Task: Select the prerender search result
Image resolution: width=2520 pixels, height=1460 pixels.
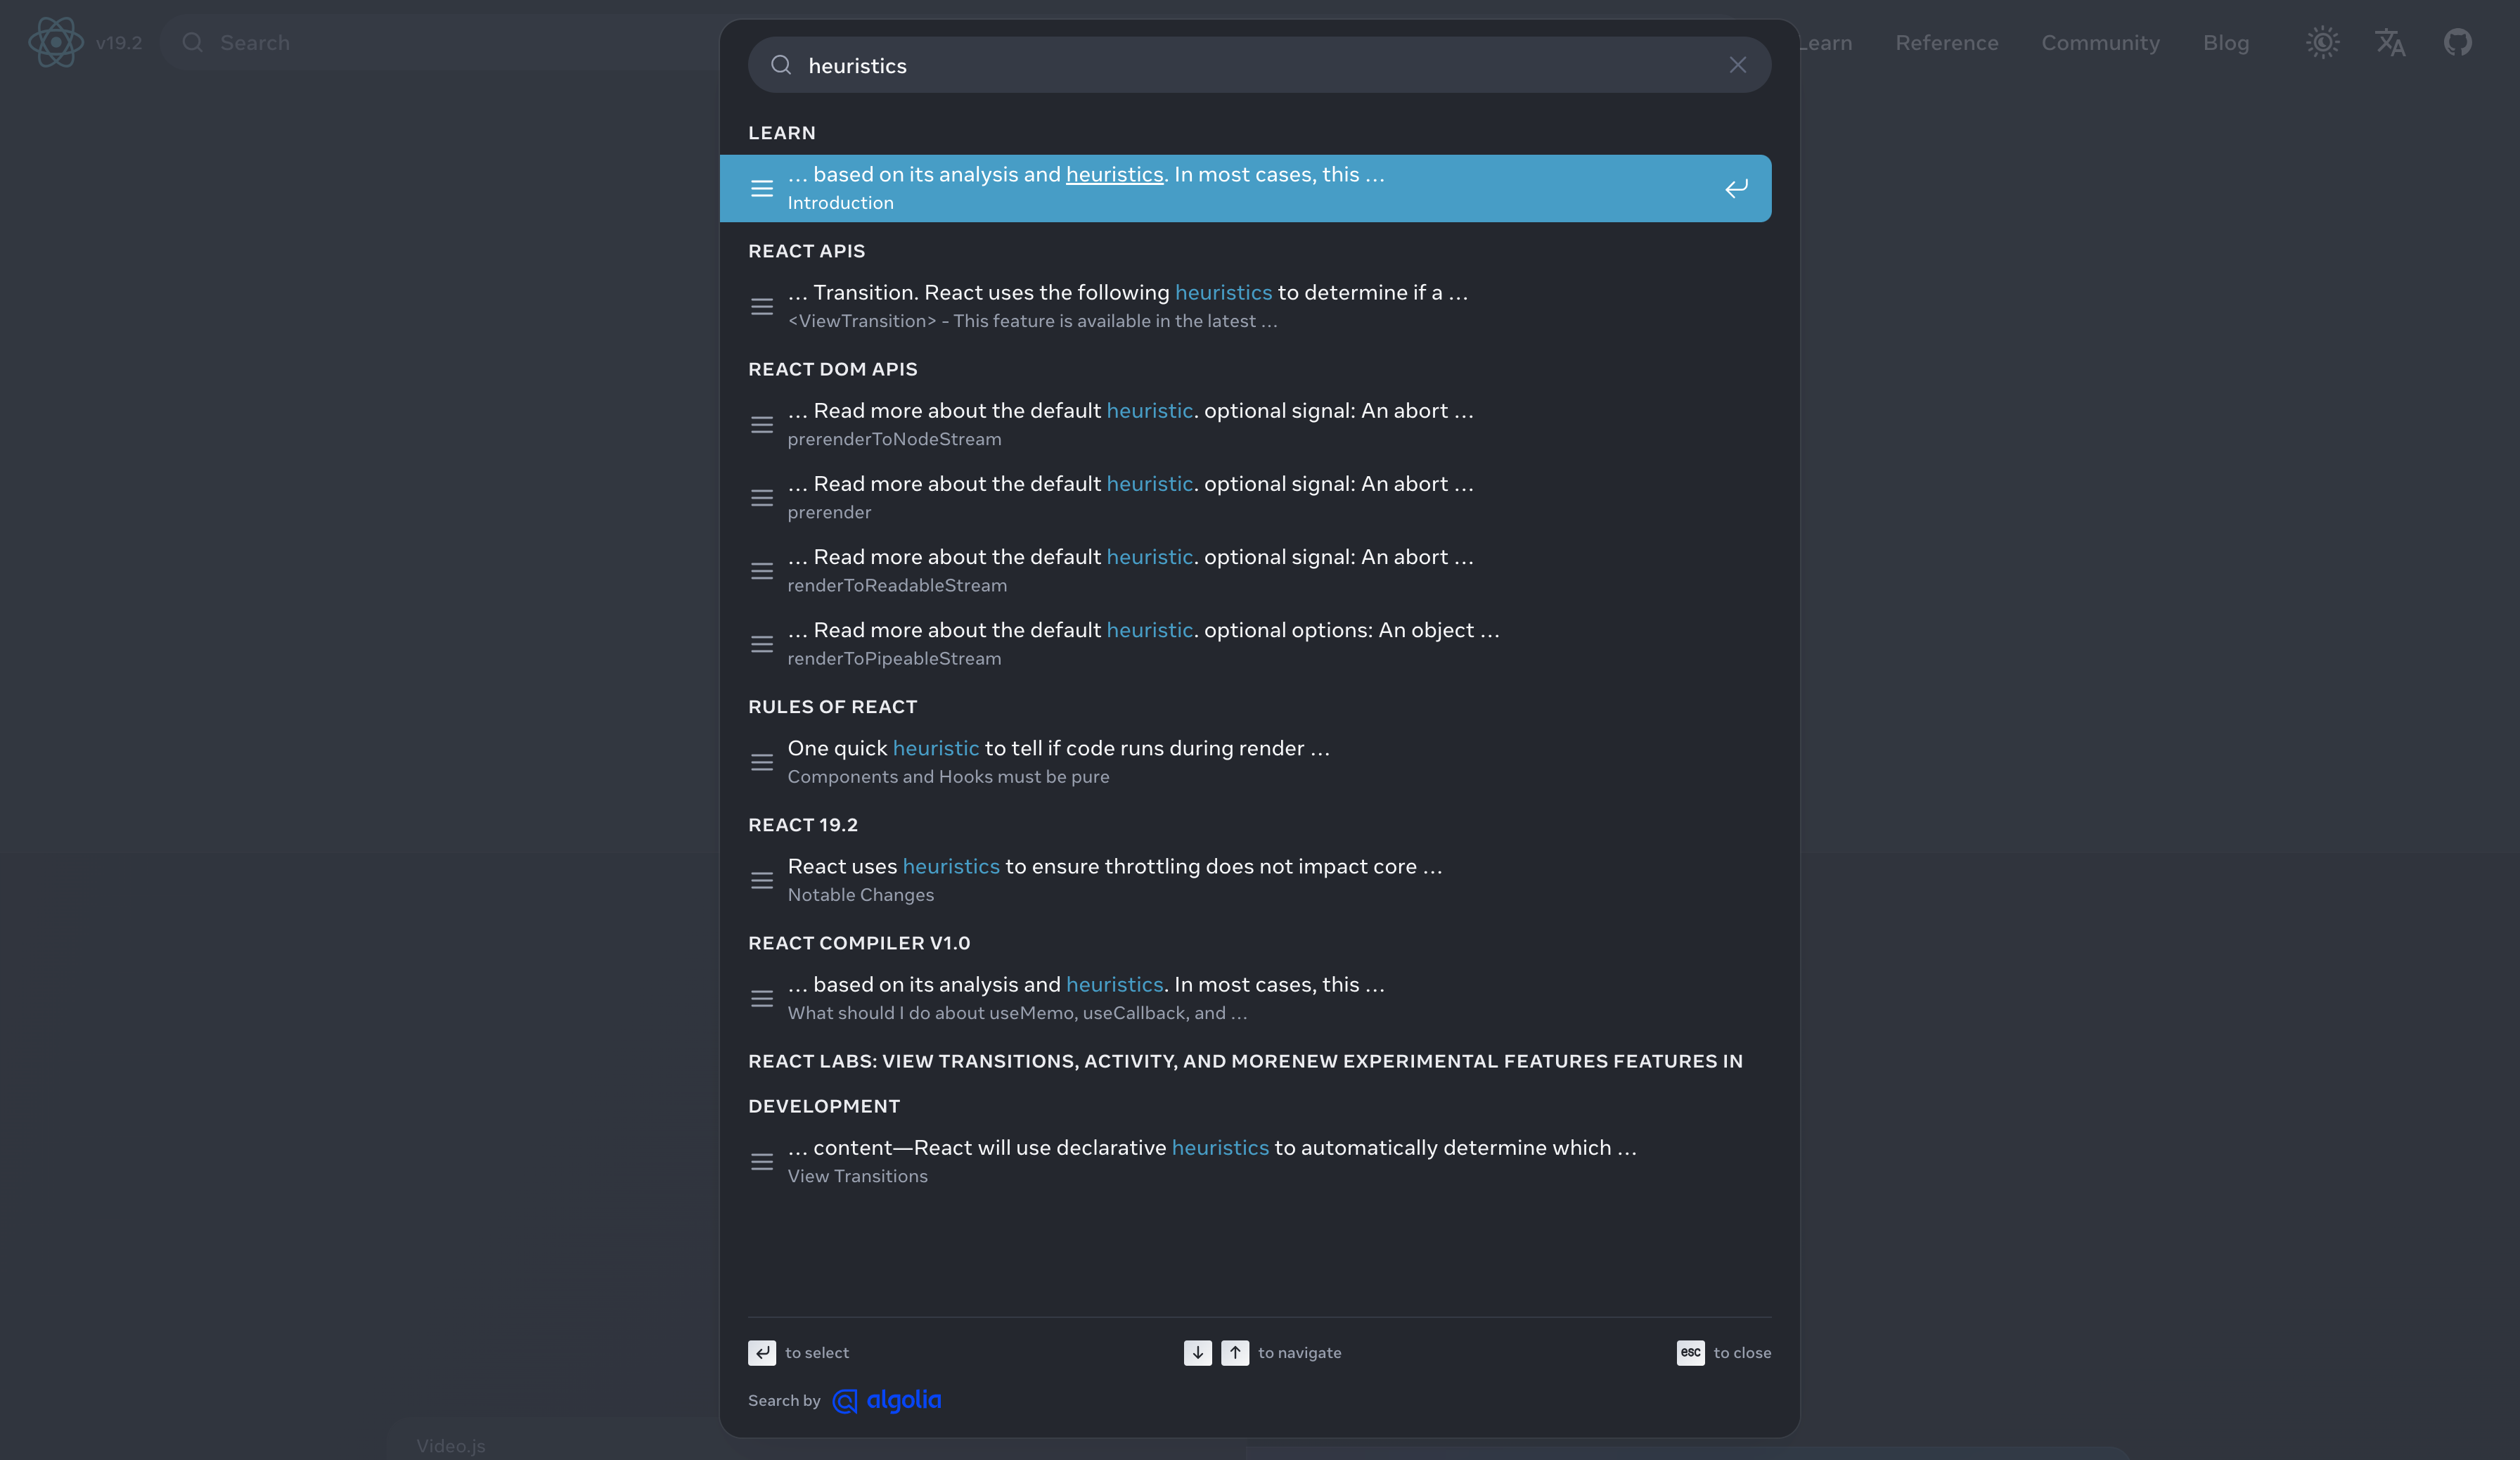Action: tap(1130, 496)
